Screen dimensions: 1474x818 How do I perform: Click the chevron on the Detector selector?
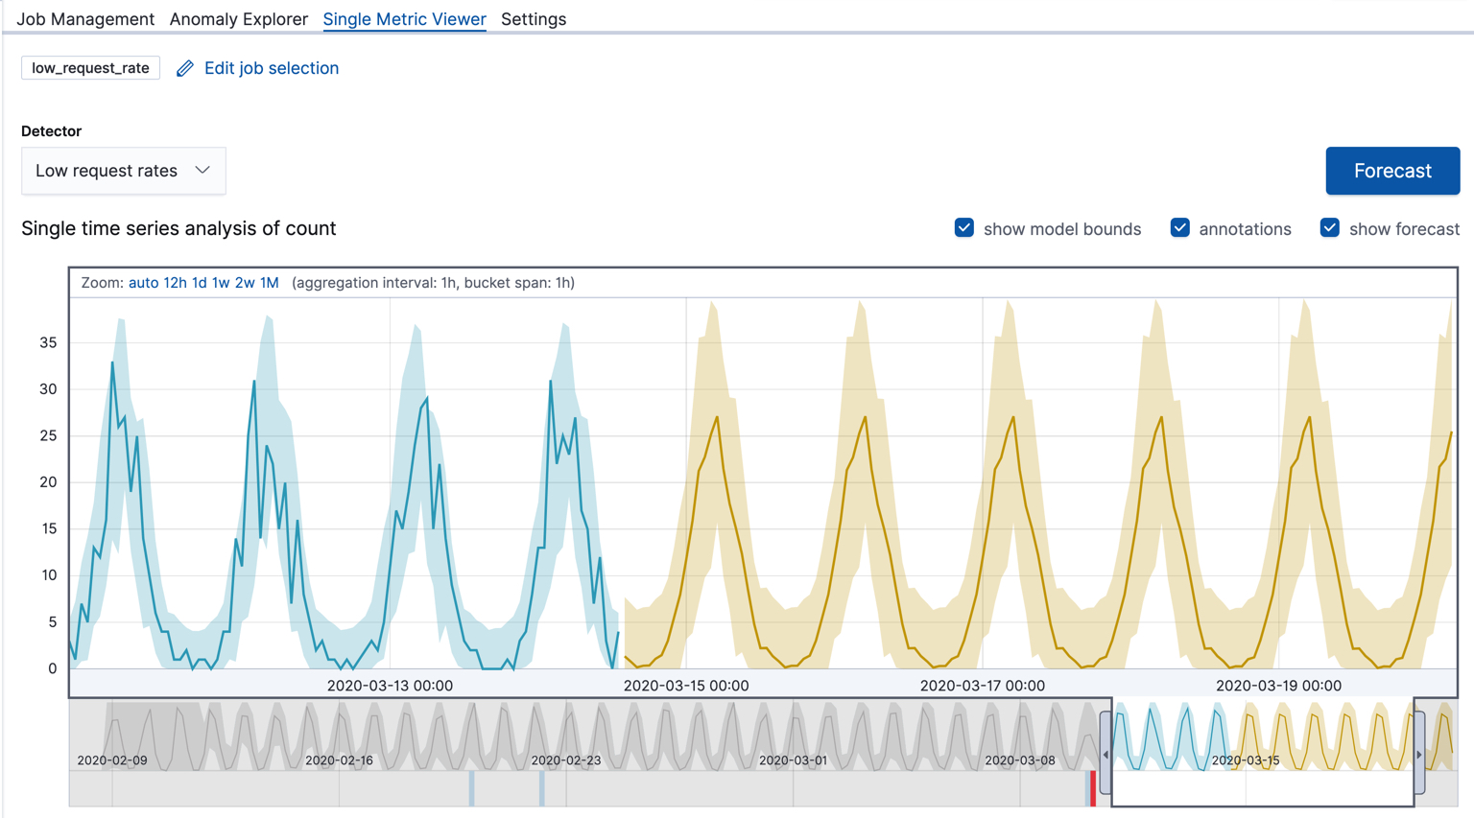coord(202,170)
